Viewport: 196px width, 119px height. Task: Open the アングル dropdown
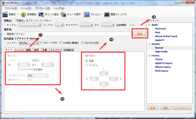[60, 25]
